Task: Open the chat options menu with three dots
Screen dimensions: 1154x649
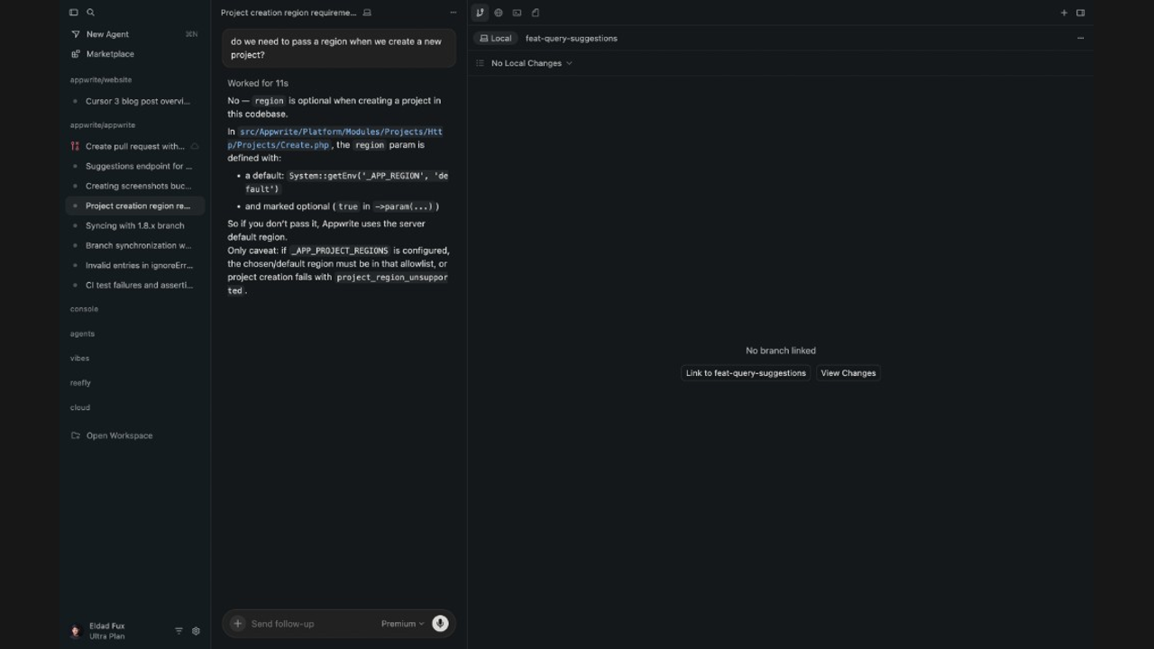Action: (453, 13)
